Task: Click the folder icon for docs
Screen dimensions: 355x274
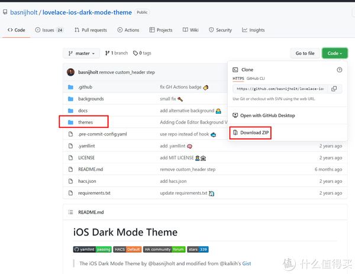Action: tap(70, 111)
